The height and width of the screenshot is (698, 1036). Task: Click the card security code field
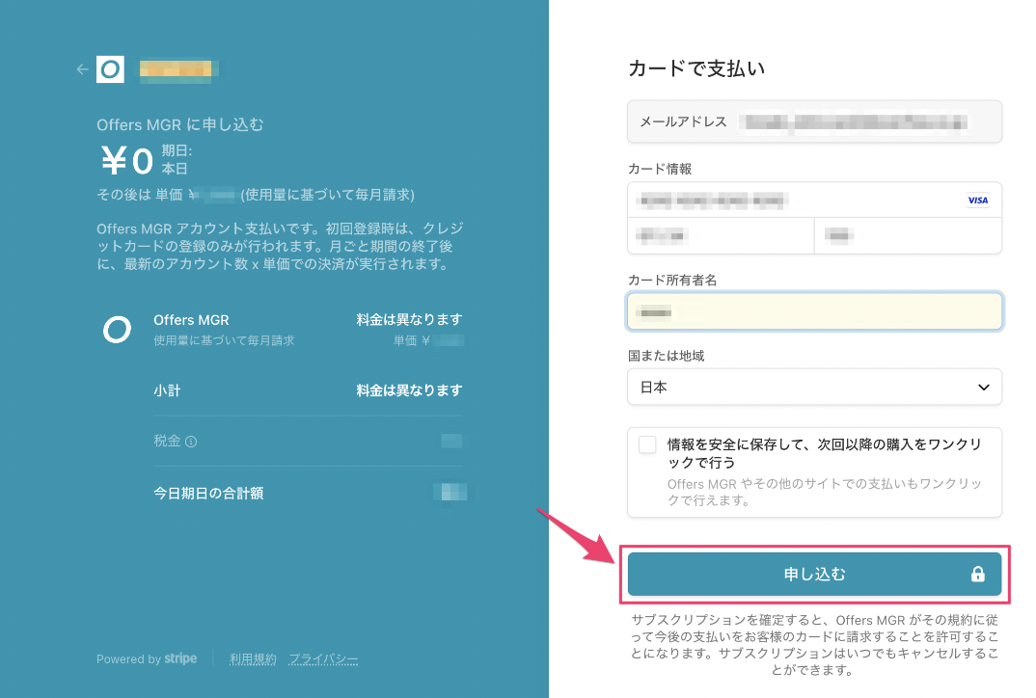click(x=908, y=236)
